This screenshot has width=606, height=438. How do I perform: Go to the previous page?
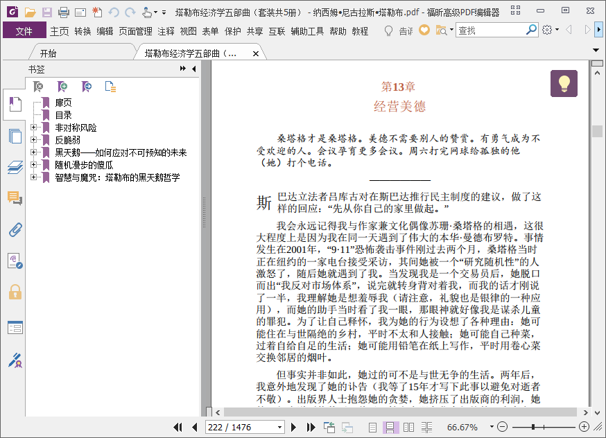[x=194, y=427]
